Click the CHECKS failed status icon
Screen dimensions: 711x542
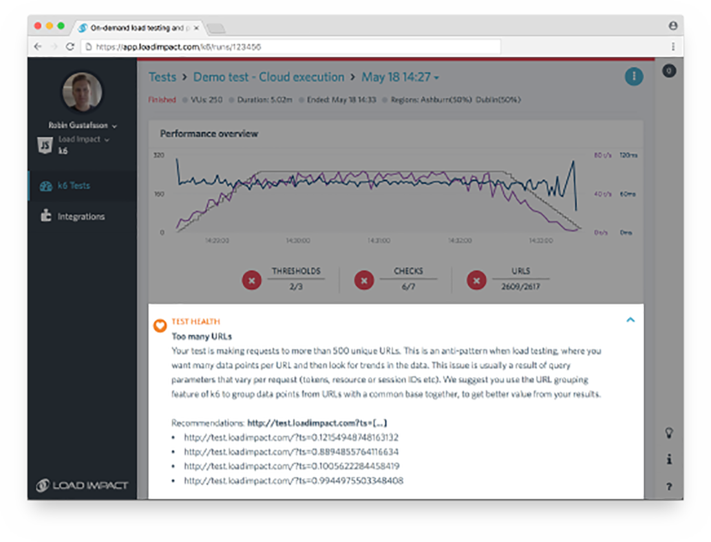[x=364, y=280]
